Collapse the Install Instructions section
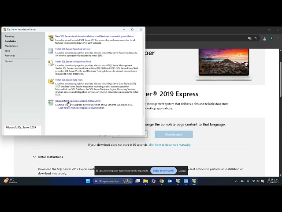 pos(34,157)
